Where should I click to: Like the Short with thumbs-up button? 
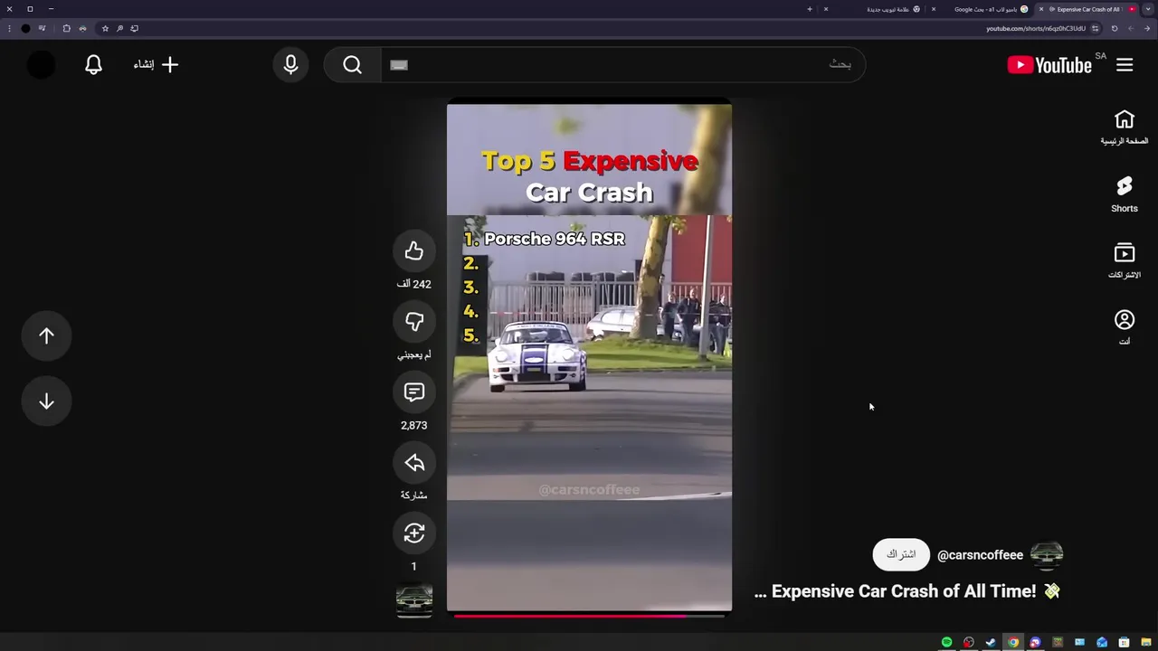[414, 251]
